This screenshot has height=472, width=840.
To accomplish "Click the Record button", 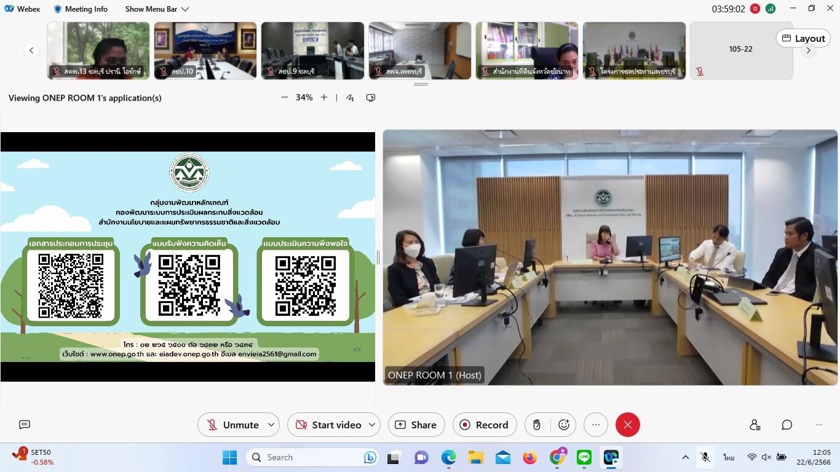I will click(485, 425).
